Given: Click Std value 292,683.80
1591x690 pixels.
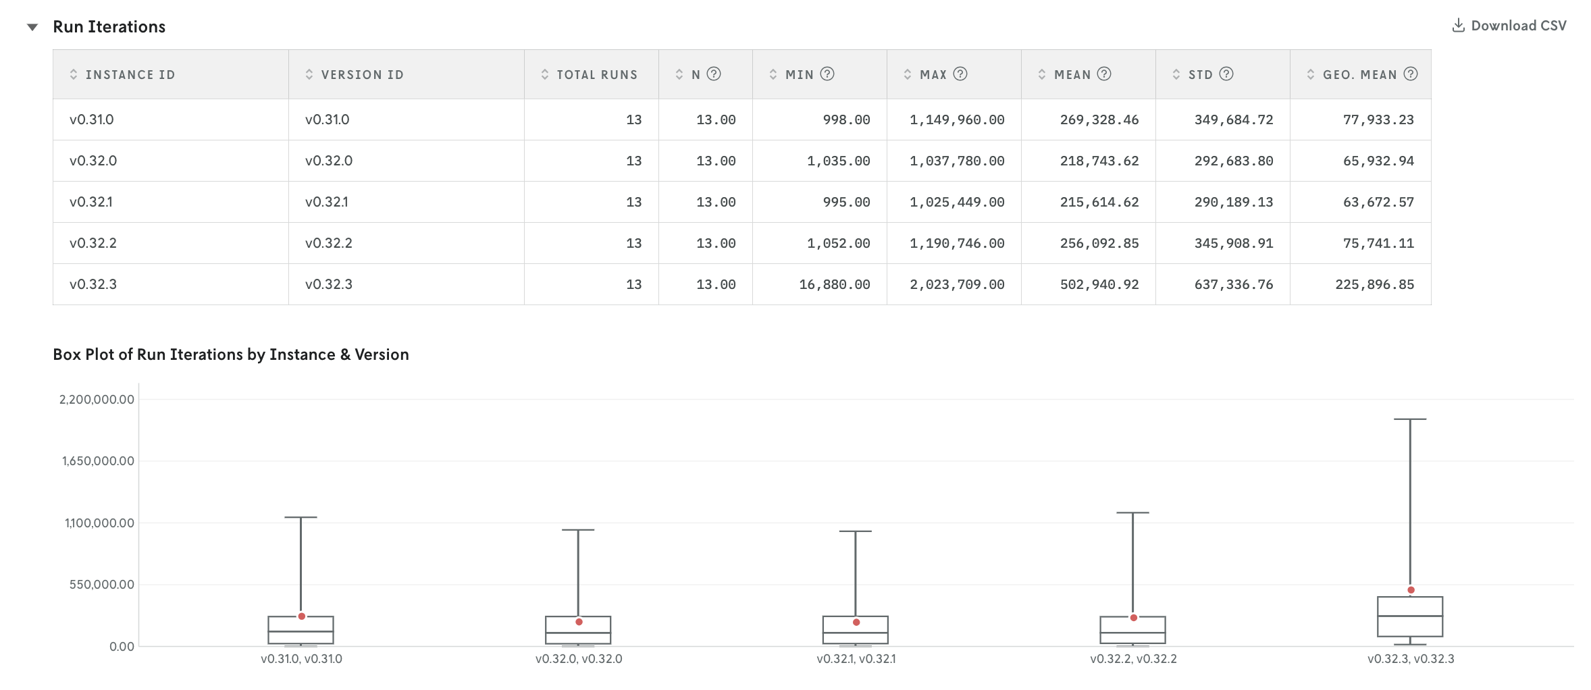Looking at the screenshot, I should pos(1234,161).
